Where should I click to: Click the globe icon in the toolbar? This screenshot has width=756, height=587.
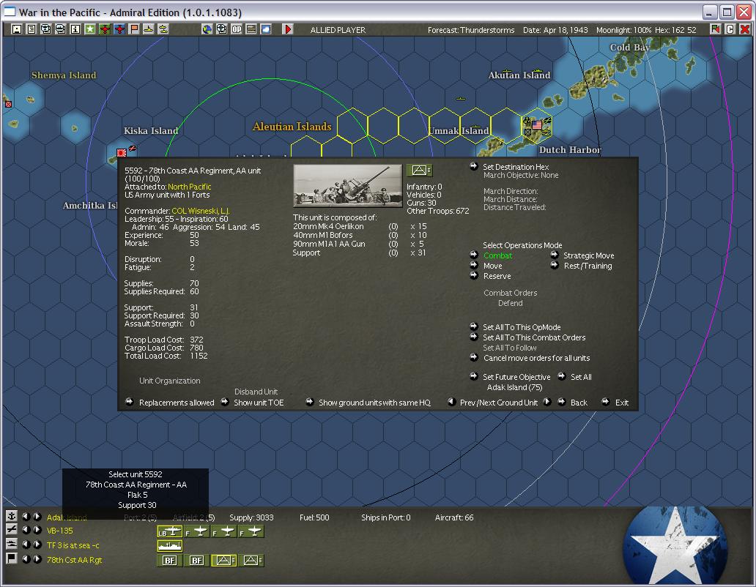[207, 29]
